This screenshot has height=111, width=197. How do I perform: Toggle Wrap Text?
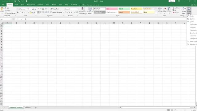tap(54, 9)
